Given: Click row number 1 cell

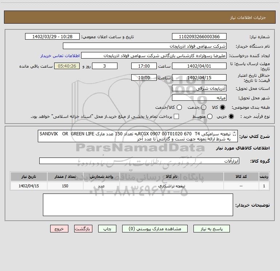Looking at the screenshot, I should pos(264,186).
